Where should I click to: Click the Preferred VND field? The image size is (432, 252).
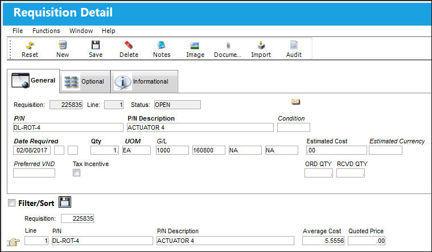[34, 173]
